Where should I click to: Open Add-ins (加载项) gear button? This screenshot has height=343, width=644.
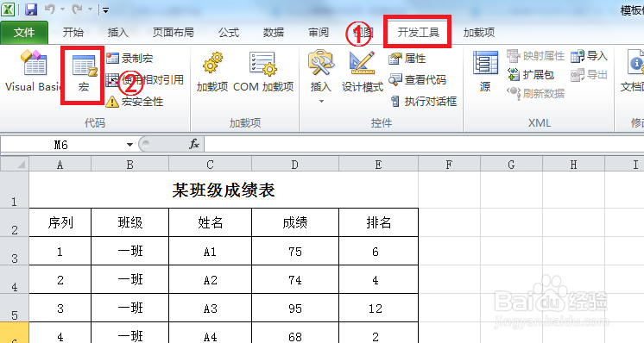(x=212, y=72)
